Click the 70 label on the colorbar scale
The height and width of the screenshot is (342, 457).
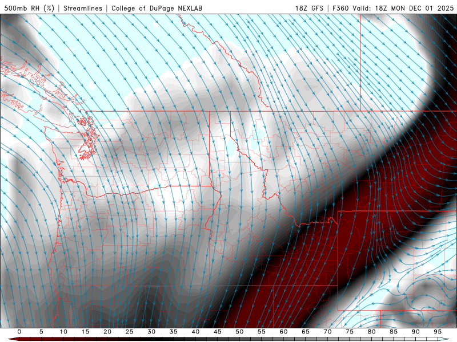point(327,332)
